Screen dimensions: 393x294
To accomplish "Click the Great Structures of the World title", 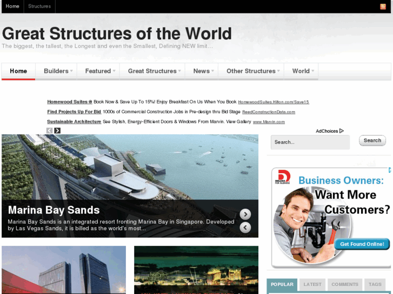I will pyautogui.click(x=117, y=33).
